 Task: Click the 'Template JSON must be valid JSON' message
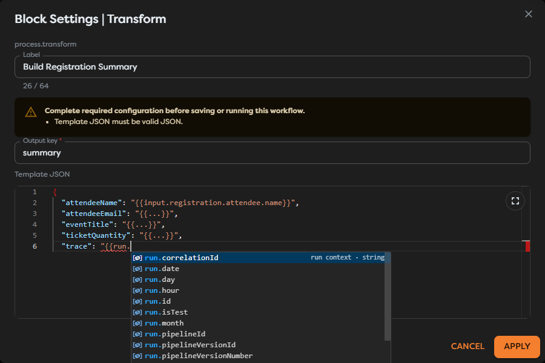[x=119, y=122]
